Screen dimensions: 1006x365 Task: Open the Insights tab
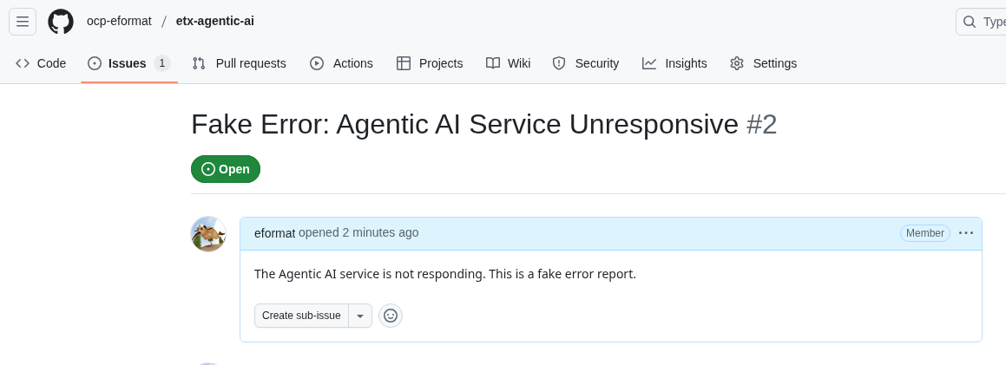click(x=674, y=63)
